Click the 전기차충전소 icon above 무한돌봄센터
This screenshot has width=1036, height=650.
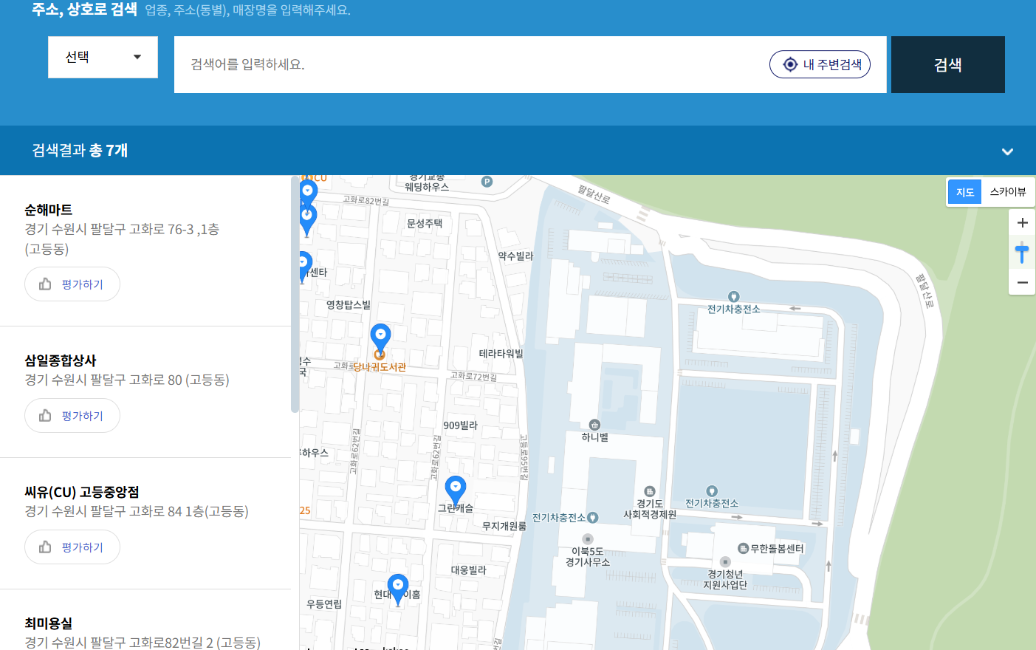pos(712,491)
